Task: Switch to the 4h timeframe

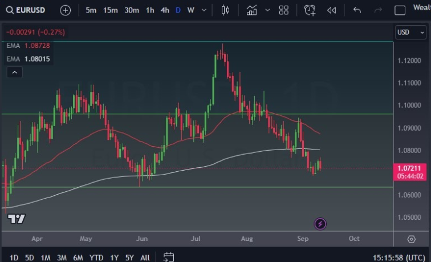Action: 164,10
